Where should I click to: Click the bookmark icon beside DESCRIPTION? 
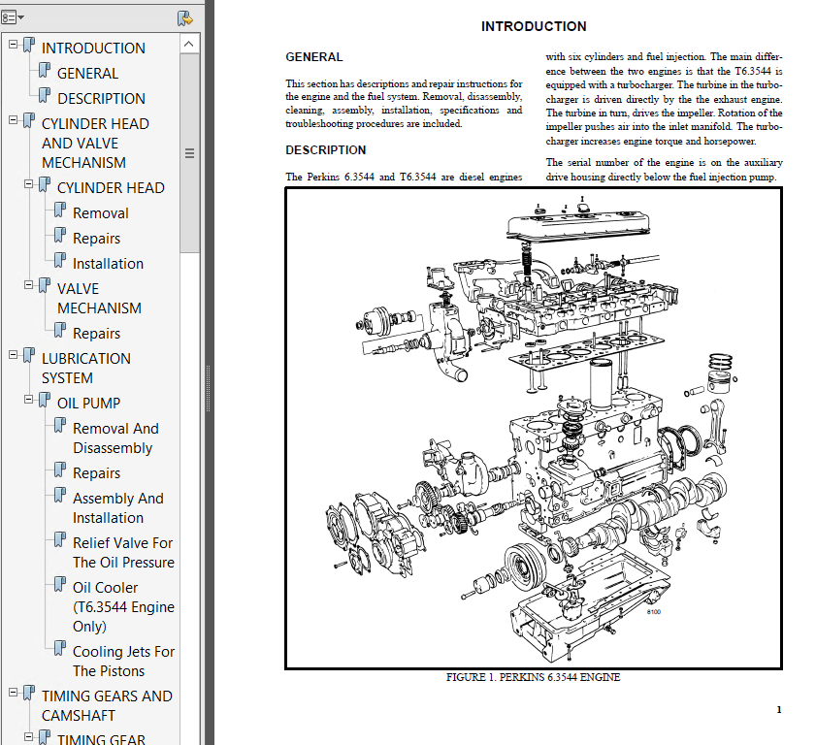coord(45,96)
